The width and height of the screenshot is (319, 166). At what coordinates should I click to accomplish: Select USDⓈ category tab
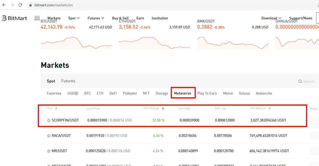click(73, 93)
